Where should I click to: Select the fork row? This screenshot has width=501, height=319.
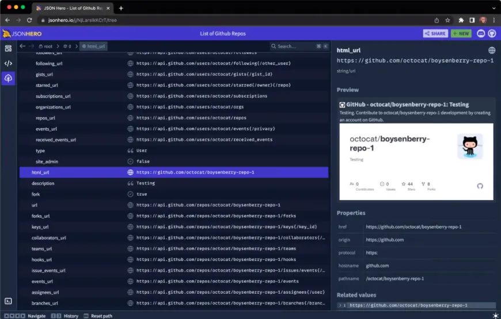pyautogui.click(x=174, y=194)
